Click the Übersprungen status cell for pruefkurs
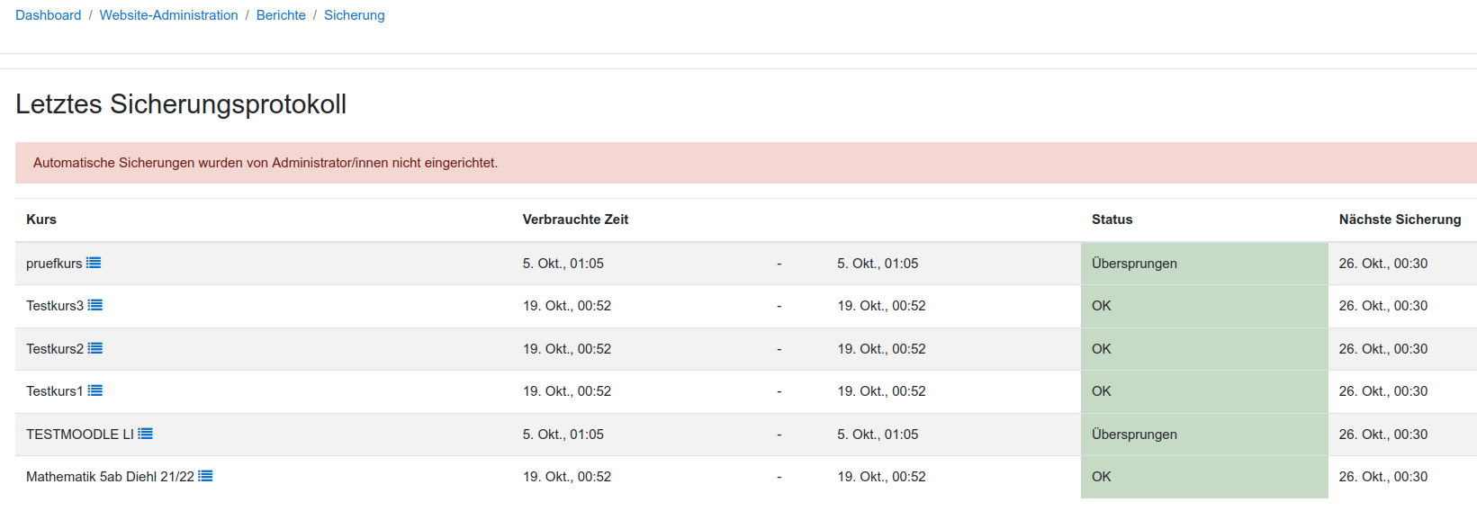 click(1134, 264)
